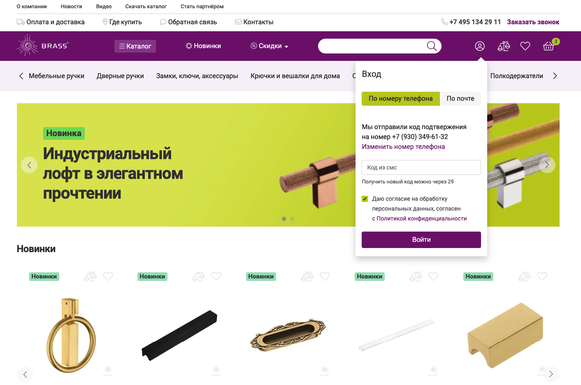Switch to the По почте login tab
This screenshot has width=581, height=385.
point(460,99)
